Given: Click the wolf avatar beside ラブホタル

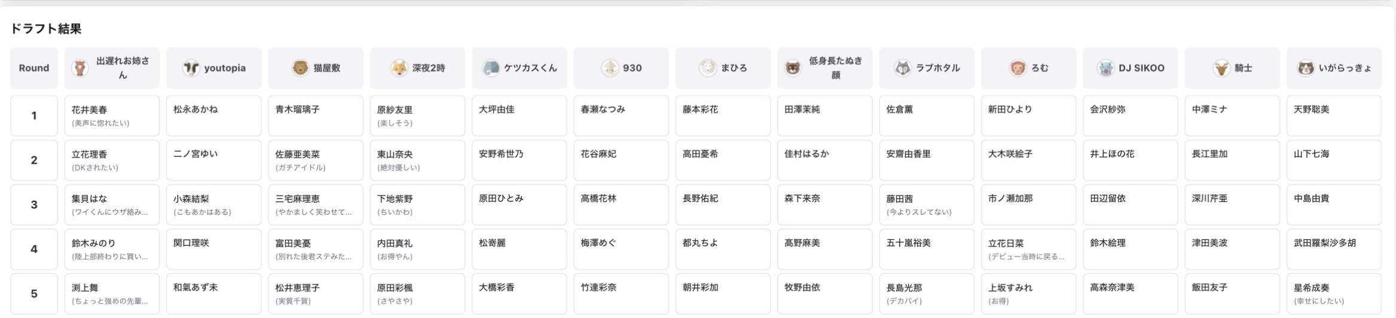Looking at the screenshot, I should pyautogui.click(x=902, y=68).
